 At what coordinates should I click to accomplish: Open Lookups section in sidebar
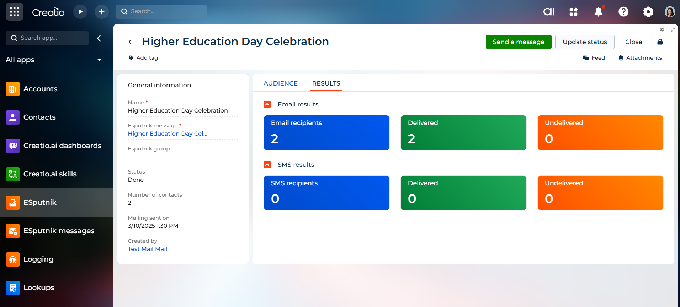point(57,287)
